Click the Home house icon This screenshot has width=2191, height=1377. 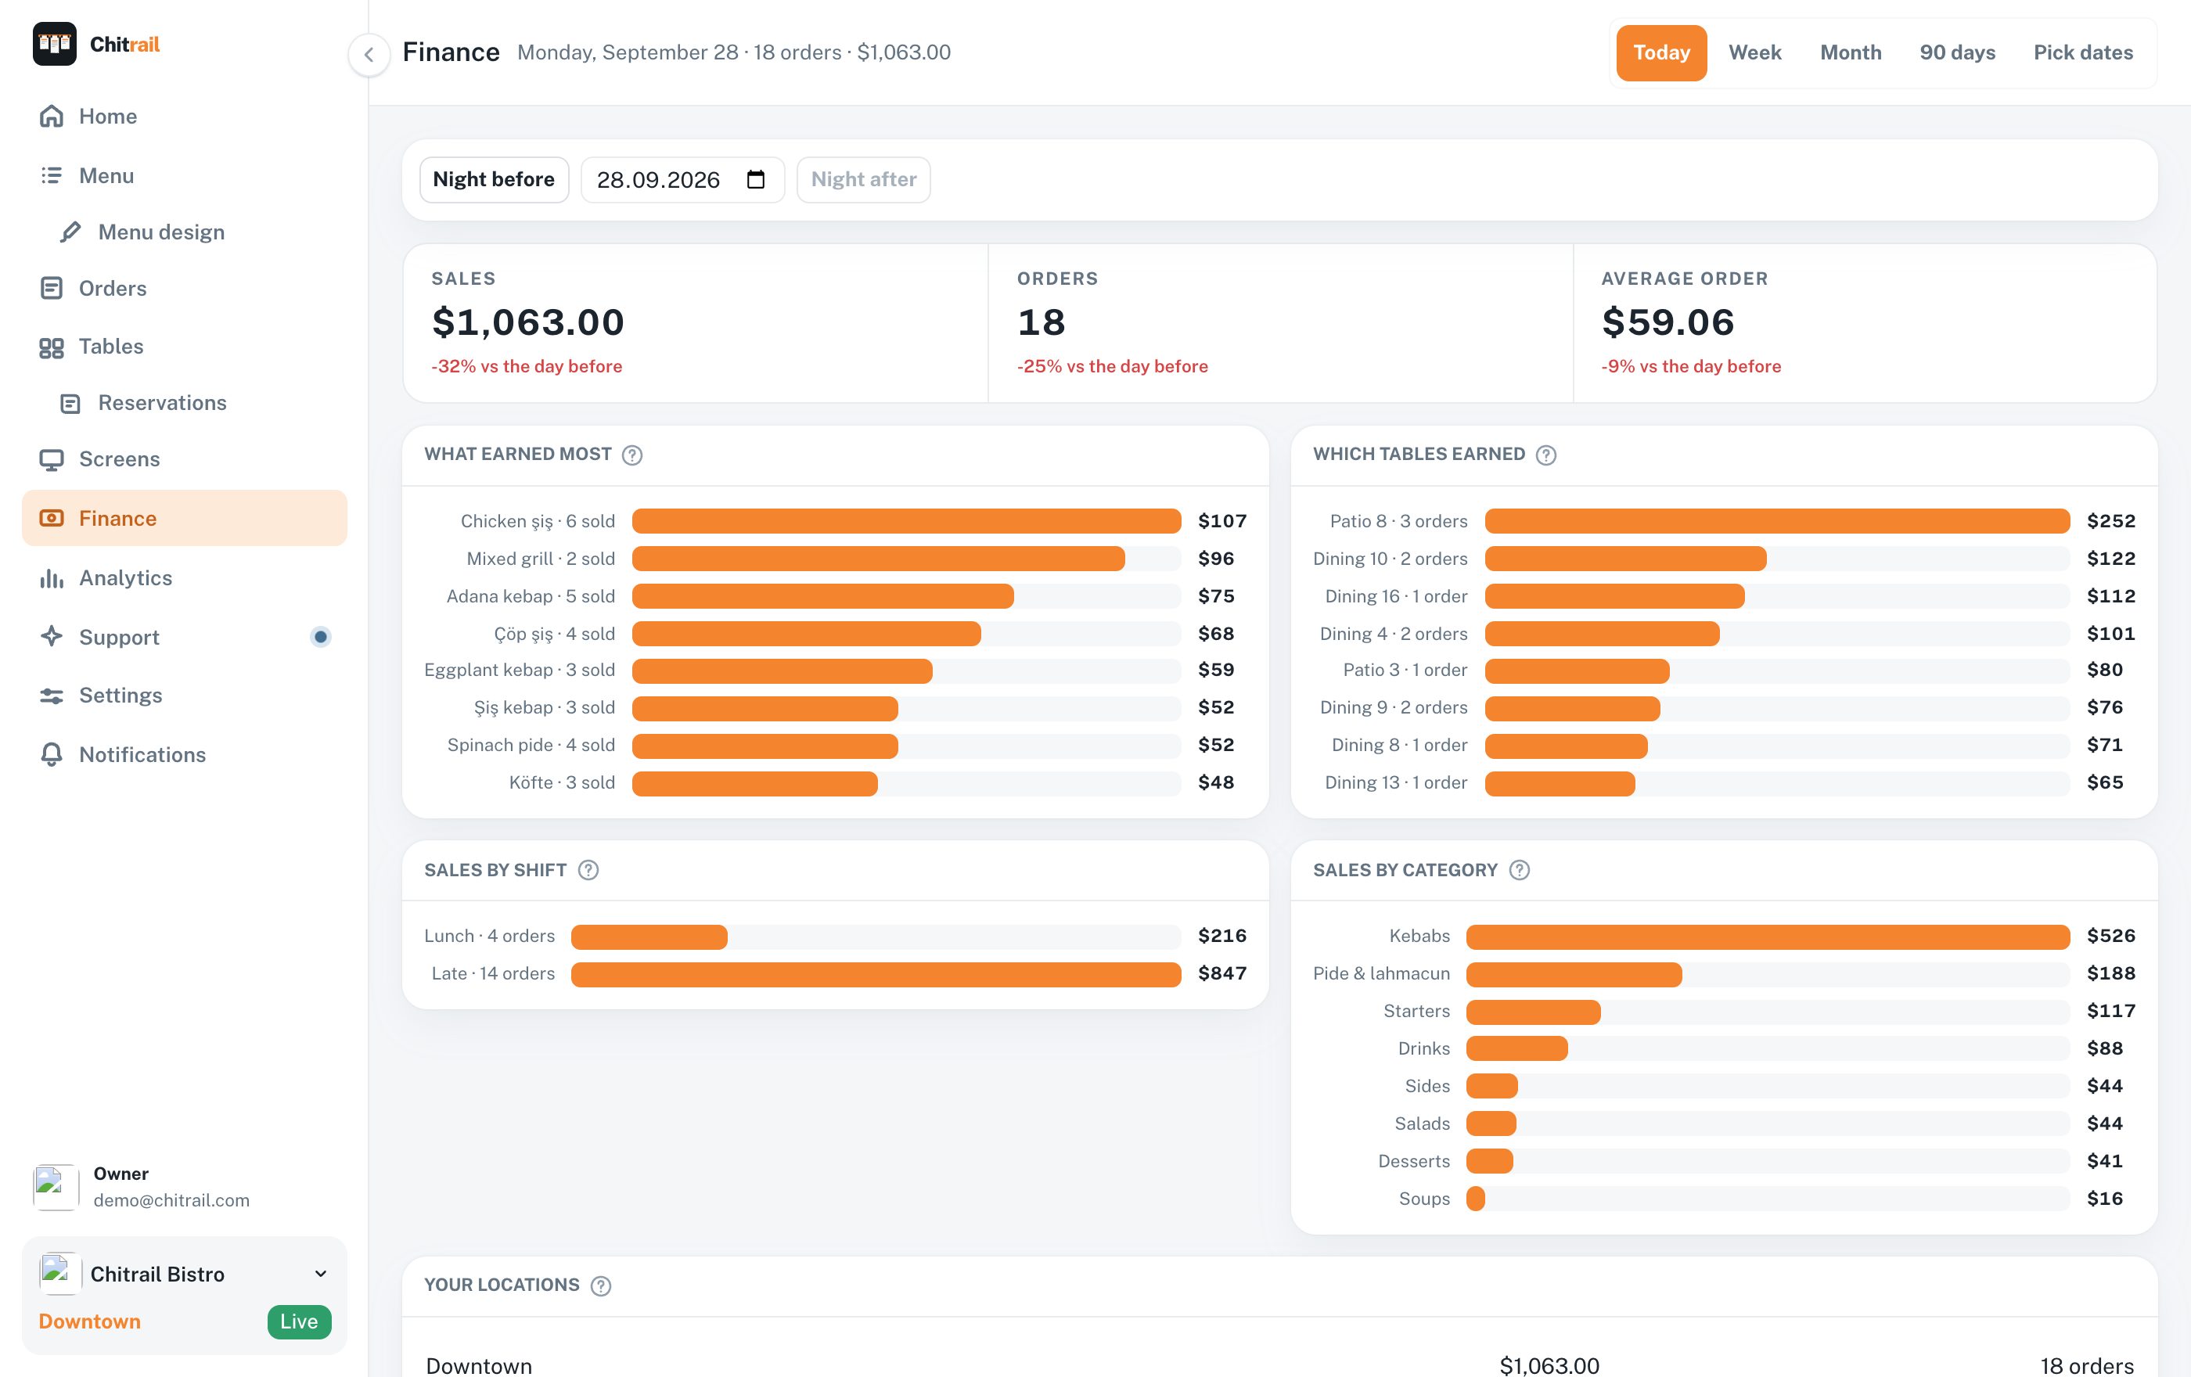pos(52,117)
